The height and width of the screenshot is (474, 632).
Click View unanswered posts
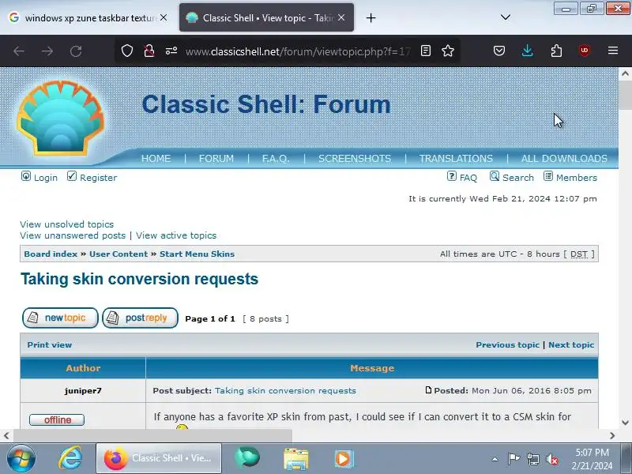click(73, 235)
